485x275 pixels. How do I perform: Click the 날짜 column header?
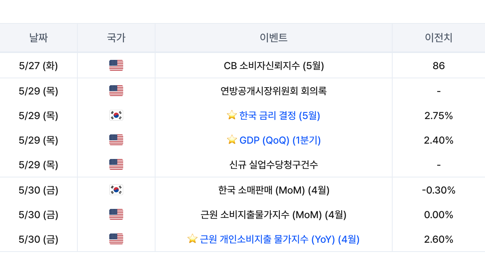point(38,38)
